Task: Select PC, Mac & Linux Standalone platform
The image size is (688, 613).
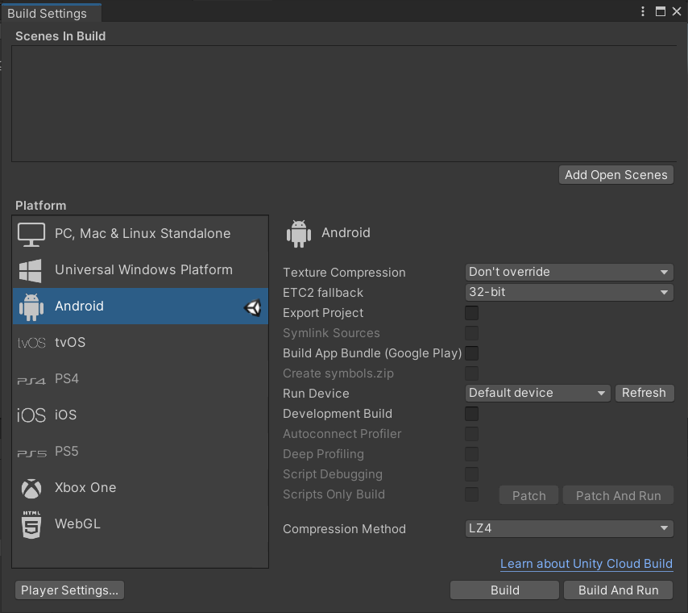Action: (x=140, y=234)
